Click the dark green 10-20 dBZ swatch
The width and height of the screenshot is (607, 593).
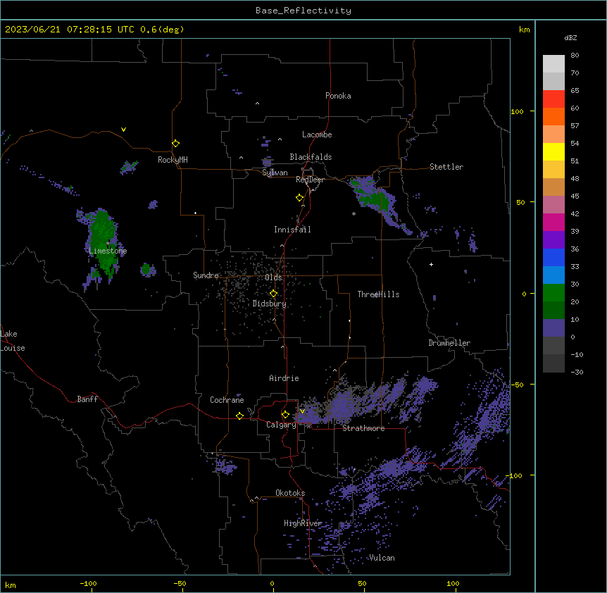coord(553,311)
